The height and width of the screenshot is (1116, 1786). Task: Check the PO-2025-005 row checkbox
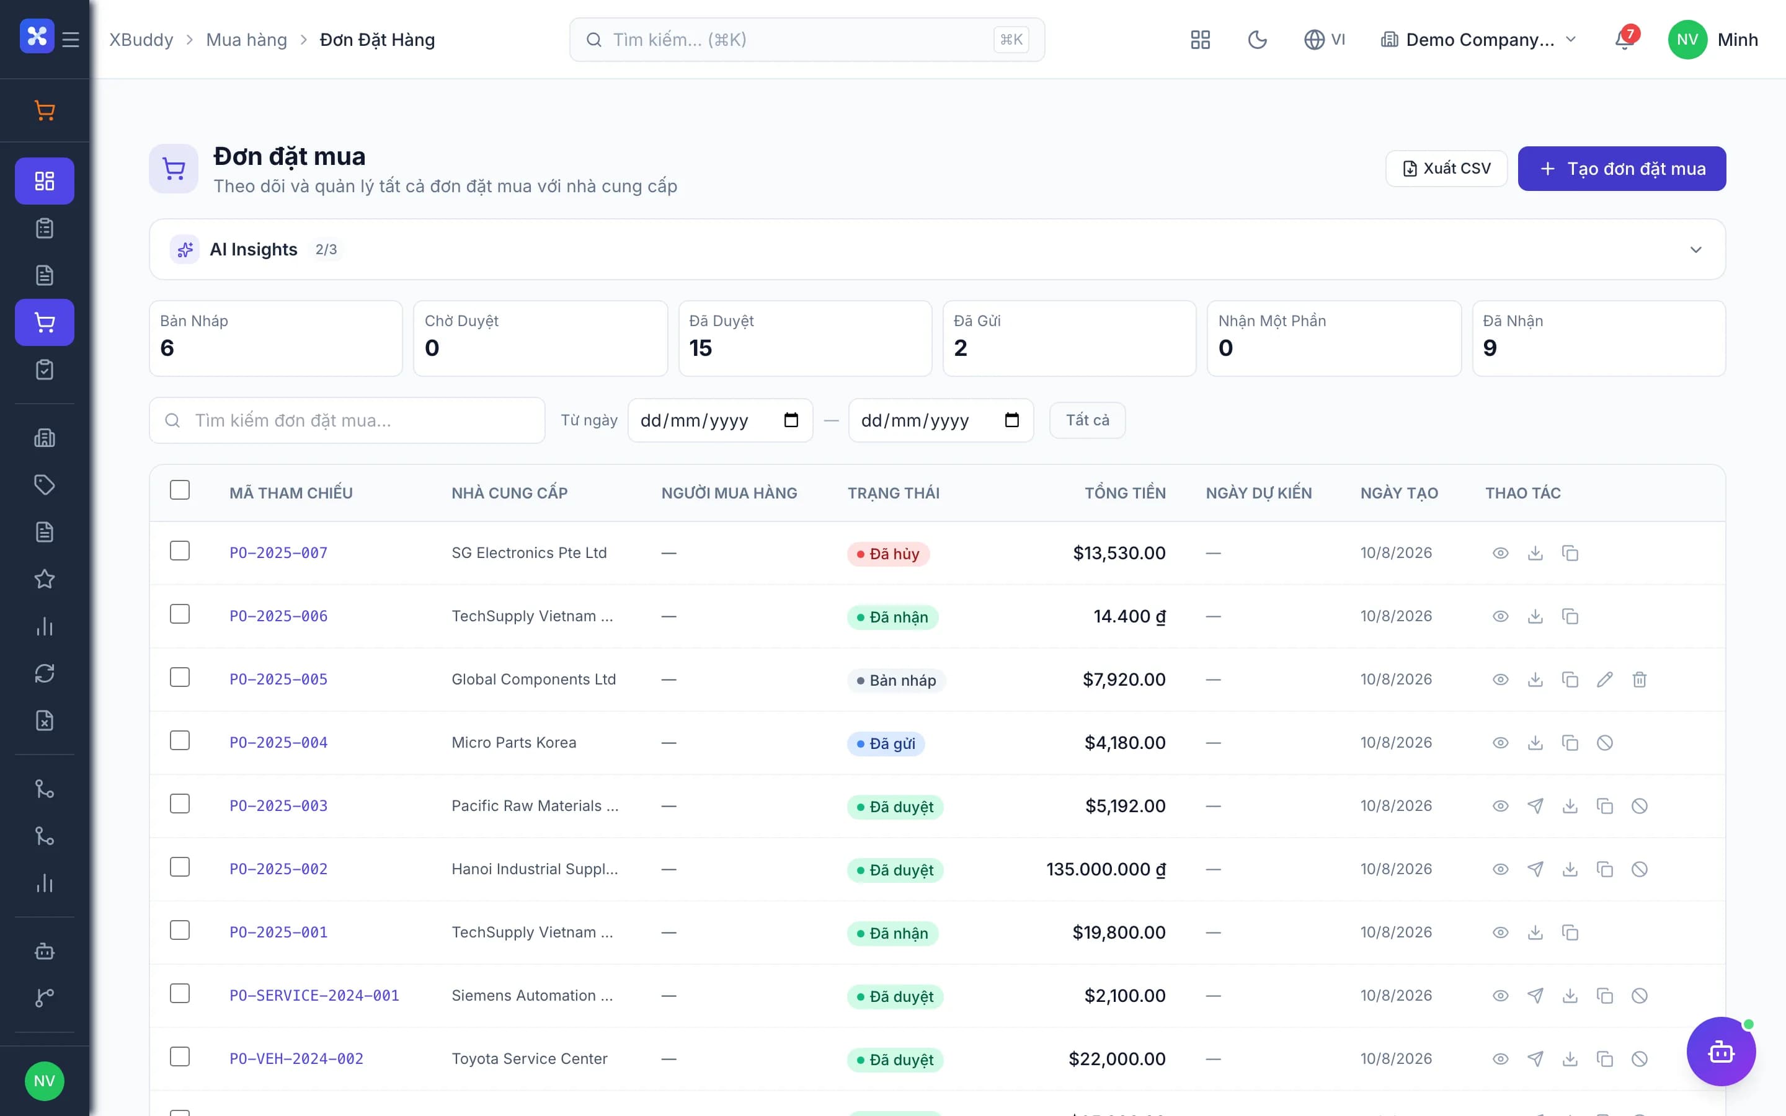click(x=179, y=678)
